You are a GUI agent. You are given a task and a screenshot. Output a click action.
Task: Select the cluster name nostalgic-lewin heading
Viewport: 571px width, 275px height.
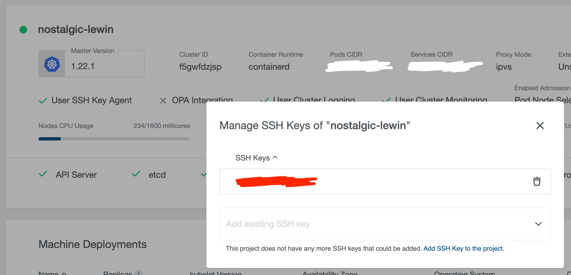pyautogui.click(x=76, y=29)
